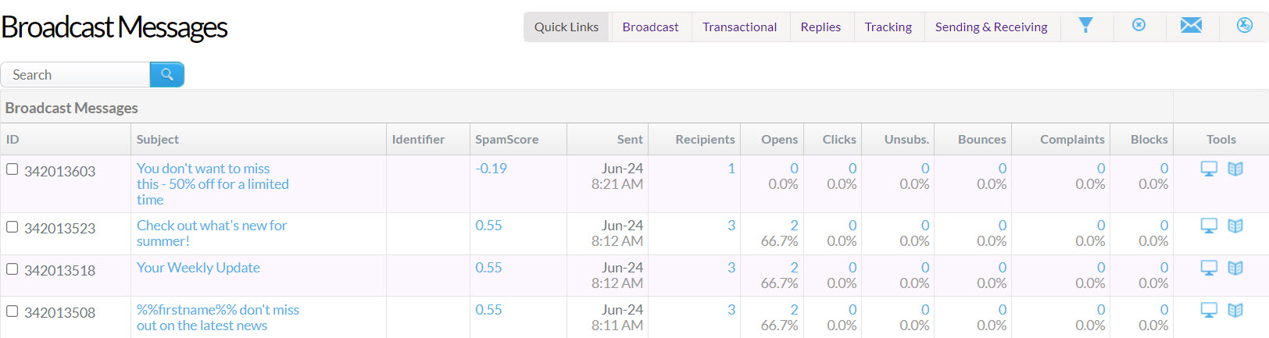
Task: Check the box for message 342013603
Action: click(x=13, y=169)
